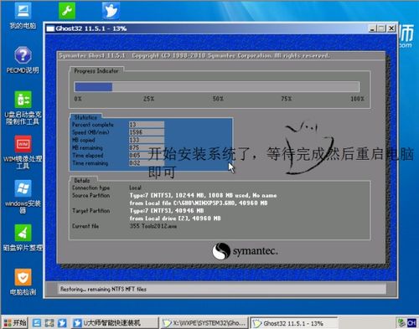This screenshot has width=419, height=329.
Task: Click the Ghost progress indicator bar
Action: pos(216,87)
